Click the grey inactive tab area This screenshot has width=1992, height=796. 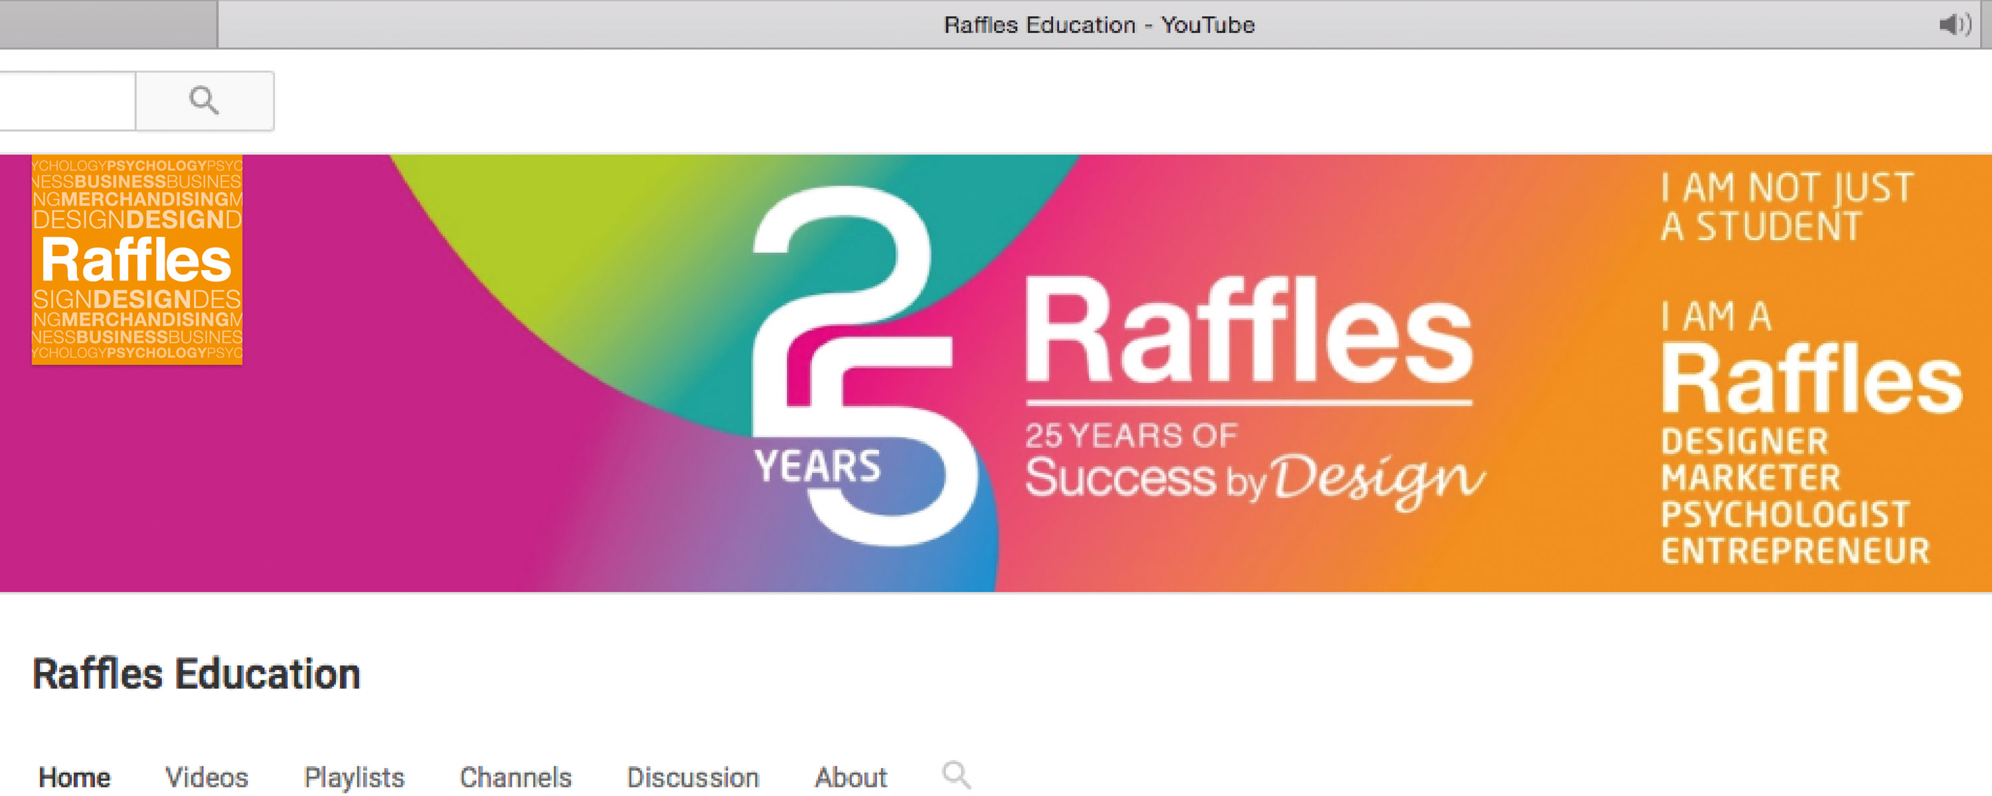pyautogui.click(x=108, y=25)
